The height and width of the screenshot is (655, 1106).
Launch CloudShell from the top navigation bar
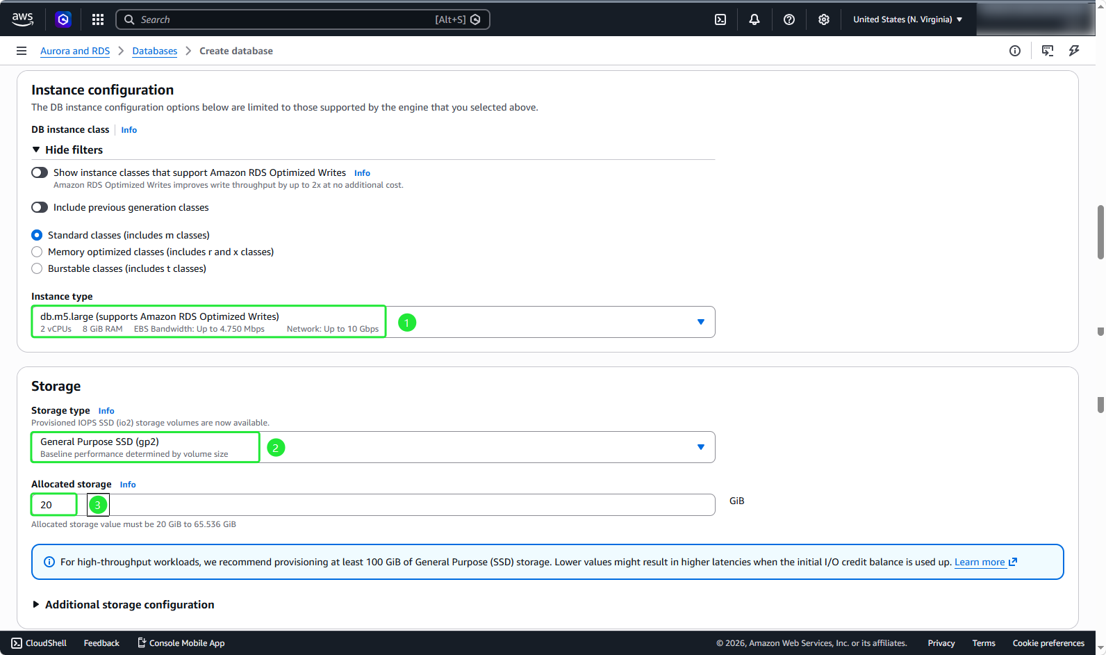720,19
